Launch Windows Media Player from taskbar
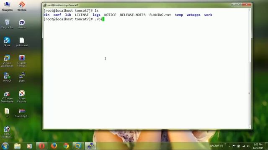This screenshot has width=268, height=150. pos(29,146)
